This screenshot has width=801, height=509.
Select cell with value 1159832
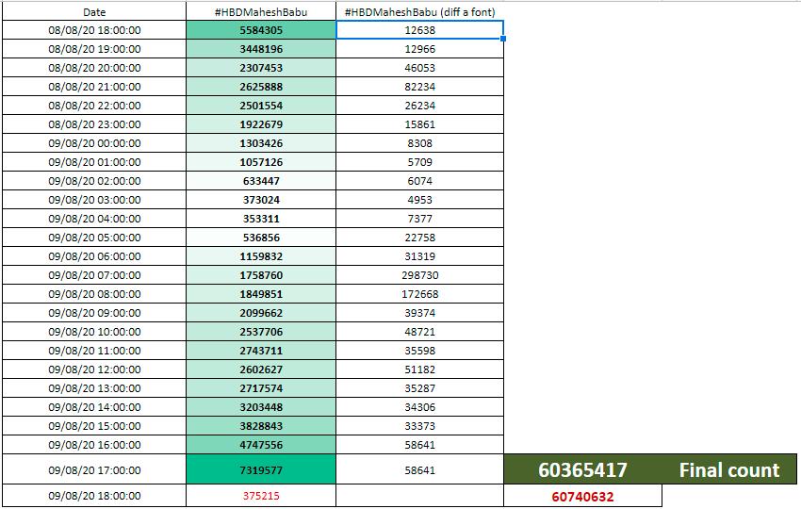[x=261, y=256]
